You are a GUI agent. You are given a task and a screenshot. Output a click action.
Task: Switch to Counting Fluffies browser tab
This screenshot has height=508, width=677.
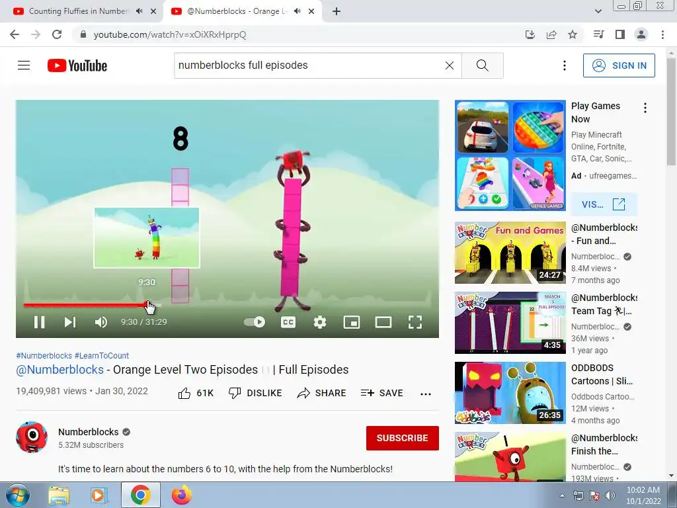[78, 11]
